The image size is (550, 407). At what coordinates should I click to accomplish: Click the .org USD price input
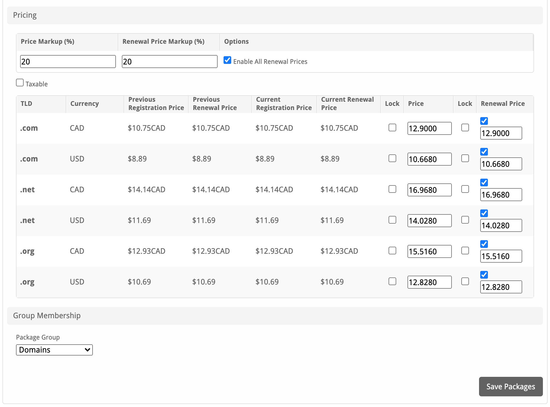429,282
